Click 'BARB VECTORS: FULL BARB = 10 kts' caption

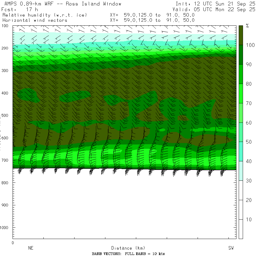128,254
